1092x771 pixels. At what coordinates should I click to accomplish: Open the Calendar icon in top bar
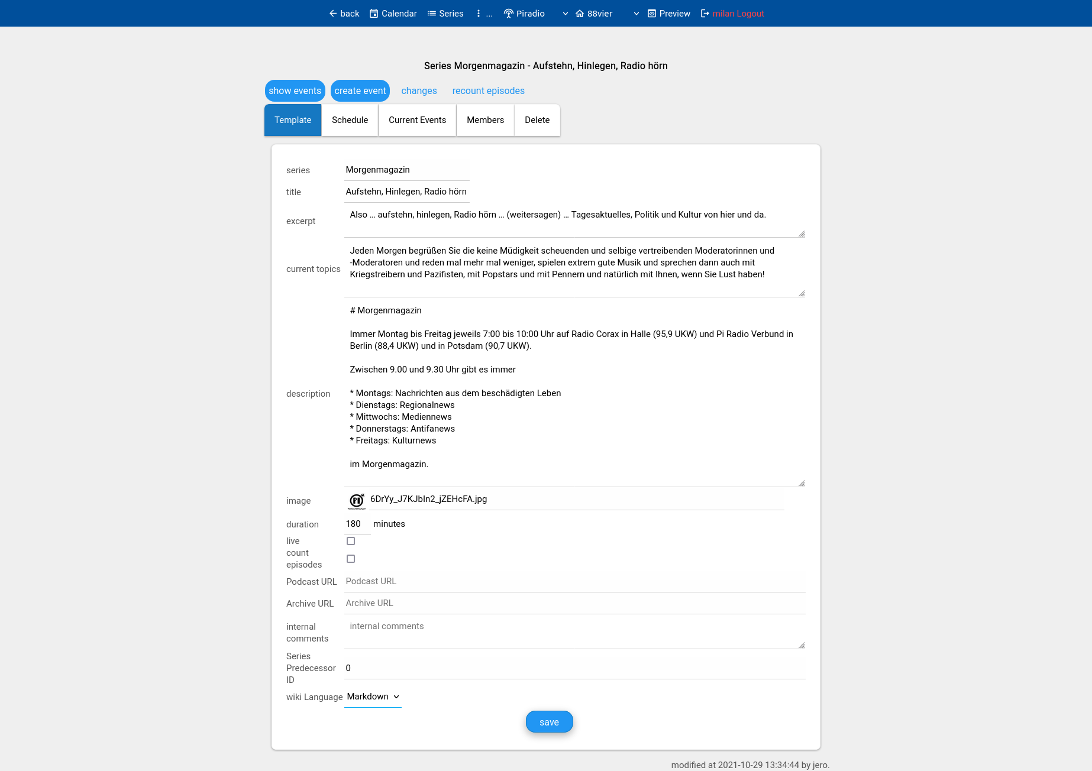tap(374, 14)
